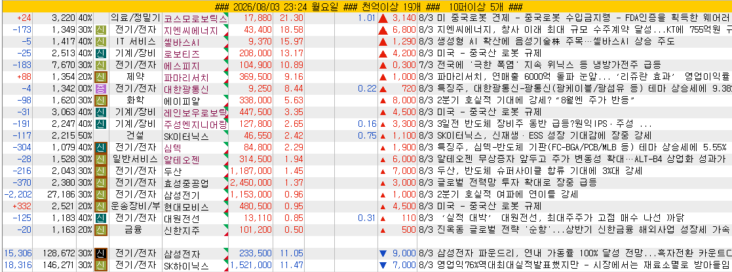Click the red up arrow in the SK이터닉스 row

coord(383,136)
